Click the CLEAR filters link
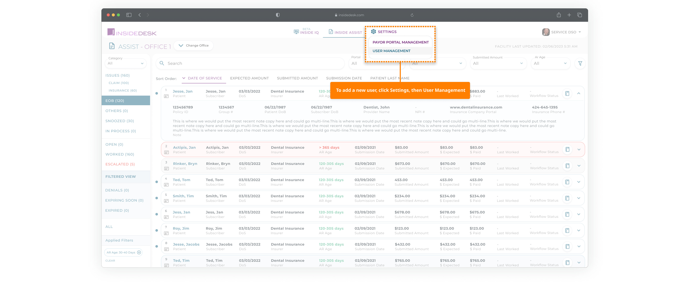 click(x=110, y=261)
